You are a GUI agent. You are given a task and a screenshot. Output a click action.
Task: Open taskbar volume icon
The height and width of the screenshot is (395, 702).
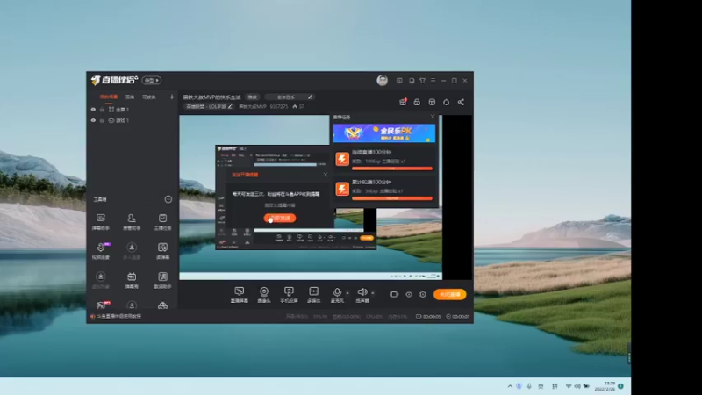[577, 386]
